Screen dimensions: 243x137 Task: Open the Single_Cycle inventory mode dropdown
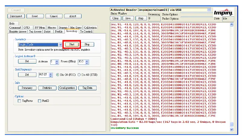[60, 45]
